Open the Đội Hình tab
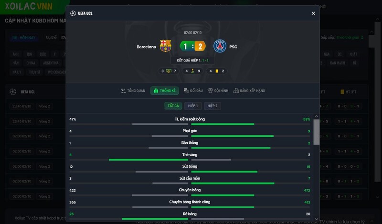The image size is (382, 224). 219,91
